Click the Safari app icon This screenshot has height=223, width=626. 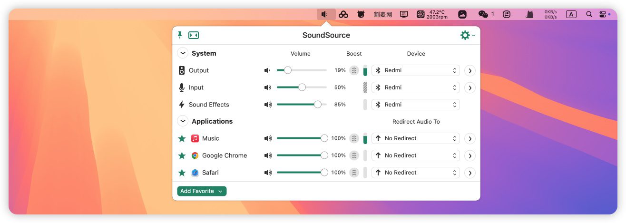point(195,173)
